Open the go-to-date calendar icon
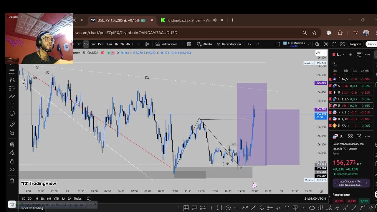 click(89, 198)
